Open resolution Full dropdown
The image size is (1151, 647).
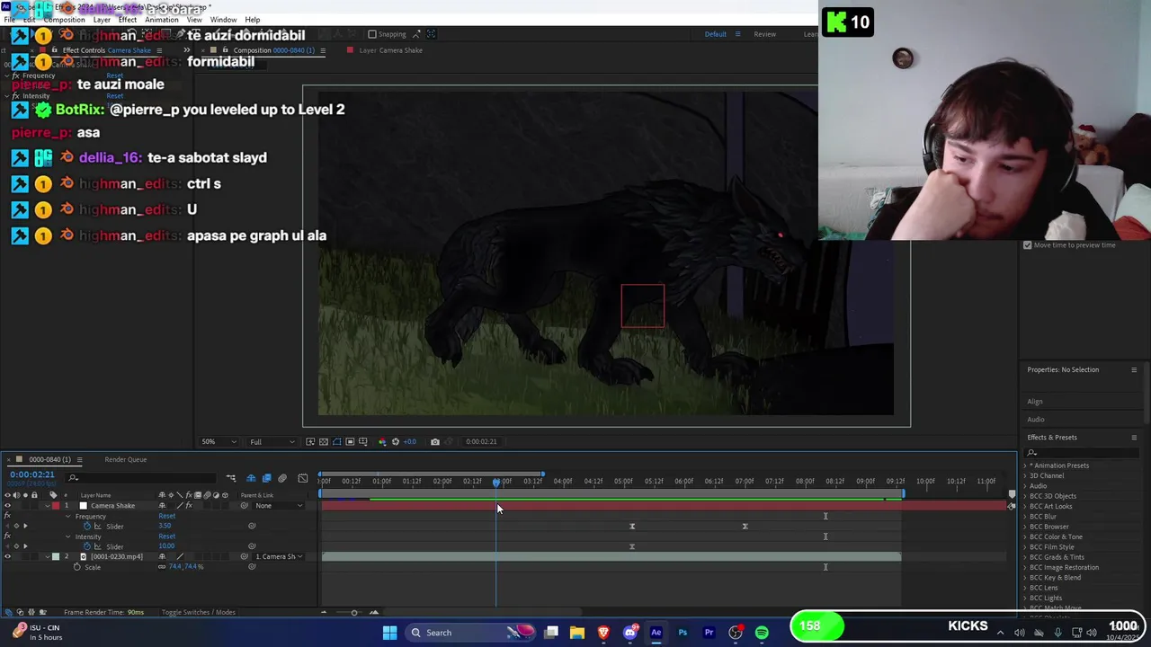272,441
